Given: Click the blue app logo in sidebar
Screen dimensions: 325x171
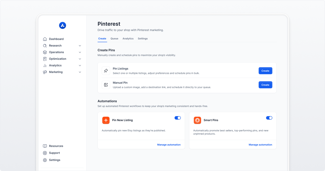Looking at the screenshot, I should click(63, 26).
